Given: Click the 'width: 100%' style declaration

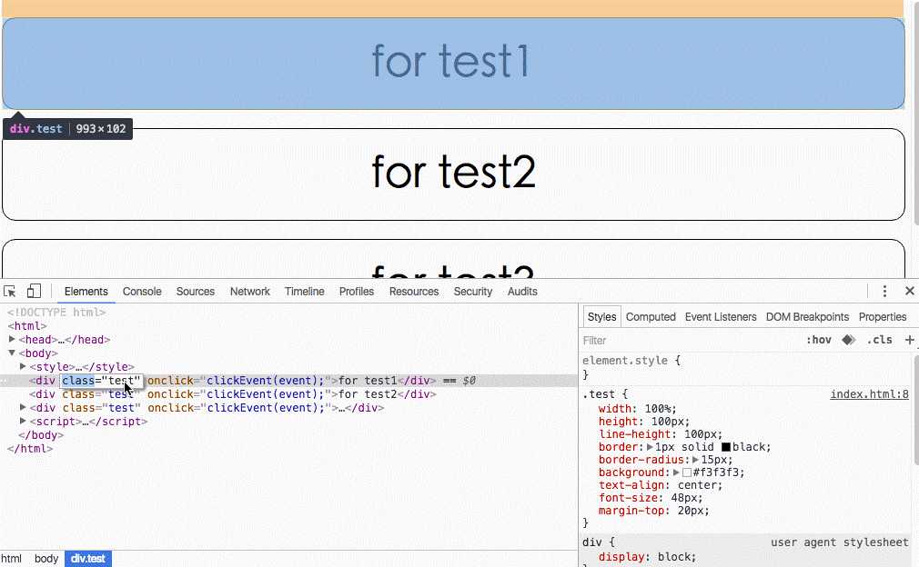Looking at the screenshot, I should pyautogui.click(x=638, y=408).
